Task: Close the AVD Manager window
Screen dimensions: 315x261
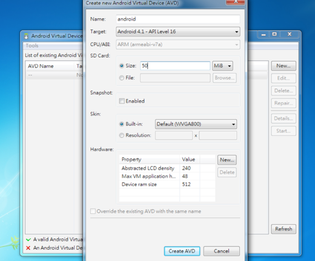Action: [x=290, y=34]
